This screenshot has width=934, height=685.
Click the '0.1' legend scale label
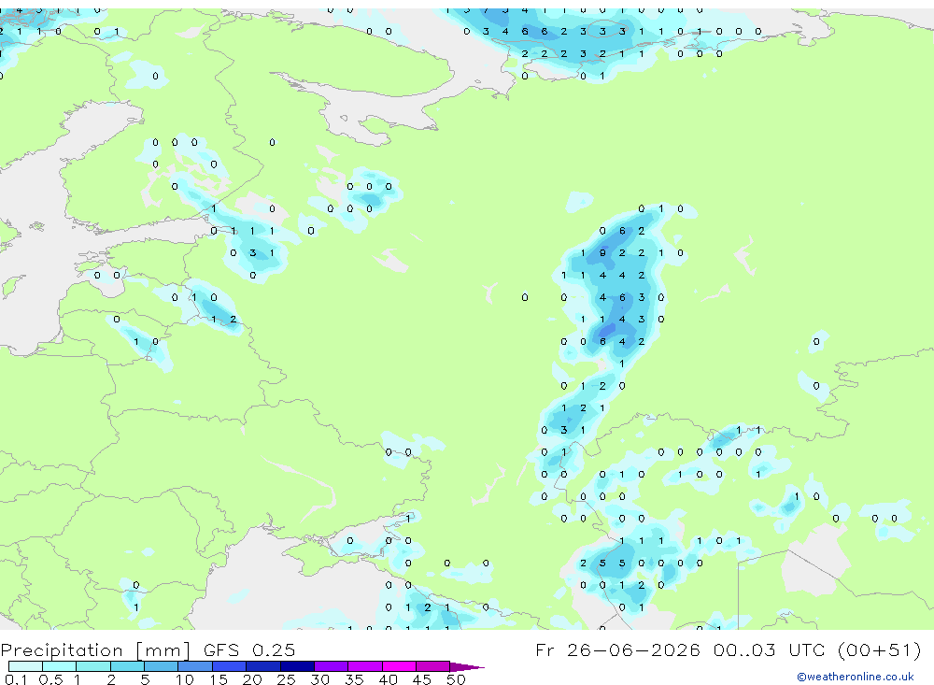(x=16, y=679)
